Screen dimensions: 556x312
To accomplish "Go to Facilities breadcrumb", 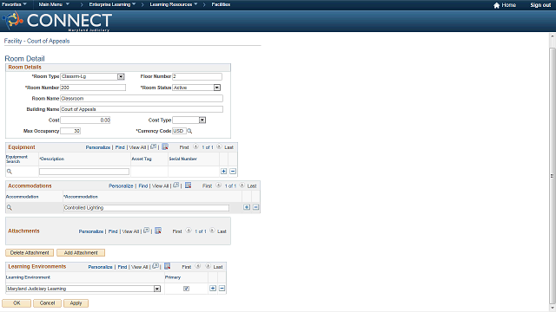I will [221, 4].
